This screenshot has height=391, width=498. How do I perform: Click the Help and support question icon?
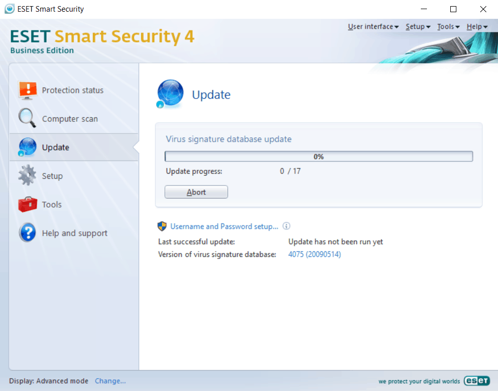27,233
